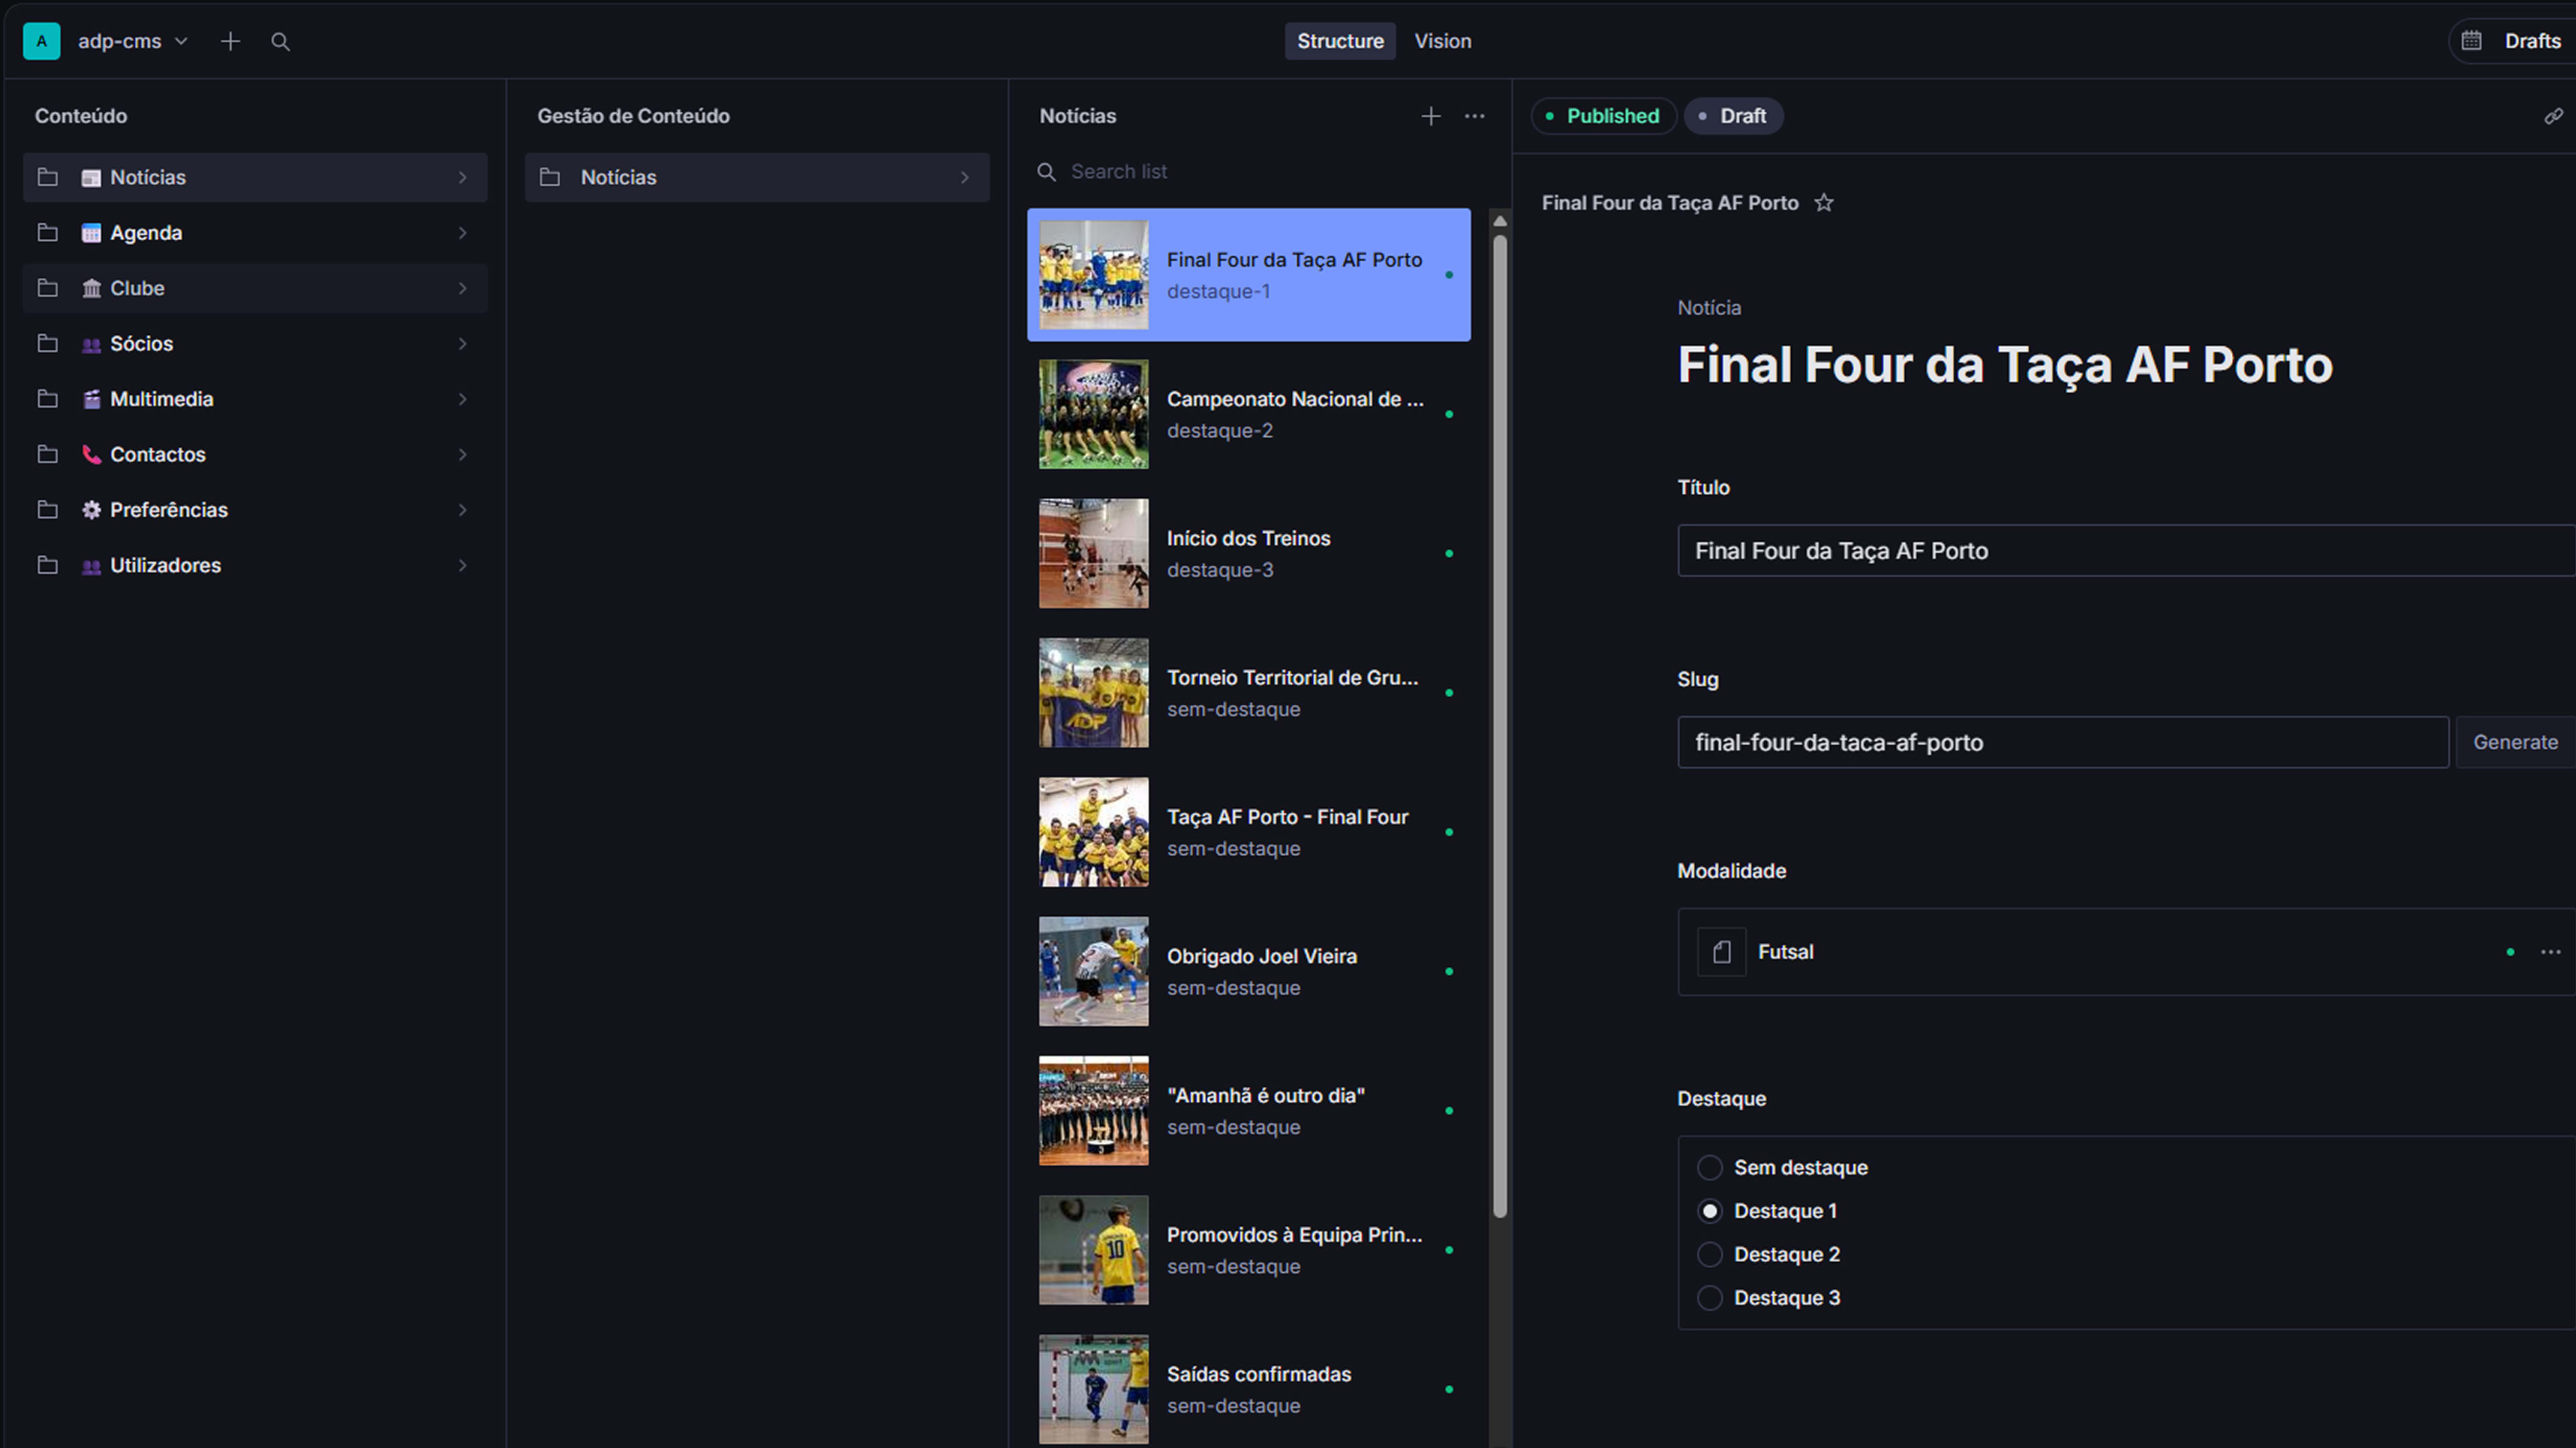2576x1448 pixels.
Task: Expand chevron on Contactos row
Action: tap(462, 454)
